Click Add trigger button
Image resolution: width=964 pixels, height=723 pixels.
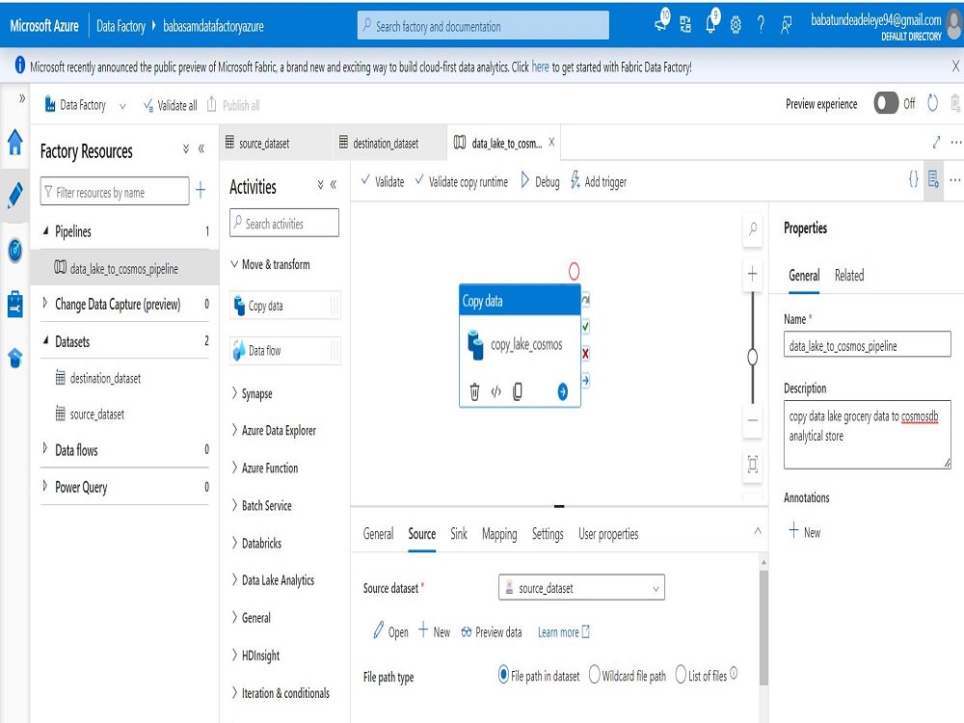coord(599,181)
